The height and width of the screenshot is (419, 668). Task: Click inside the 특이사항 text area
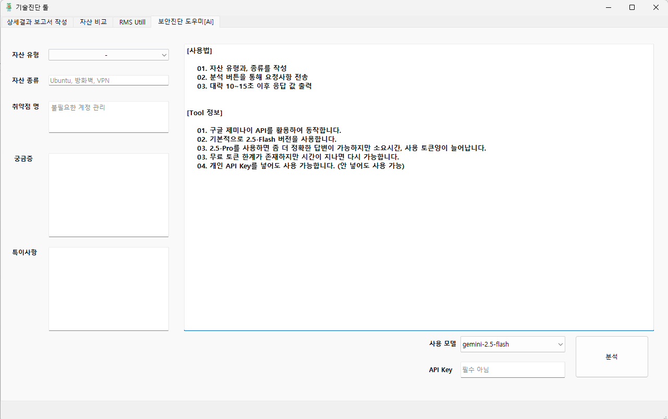(x=108, y=289)
